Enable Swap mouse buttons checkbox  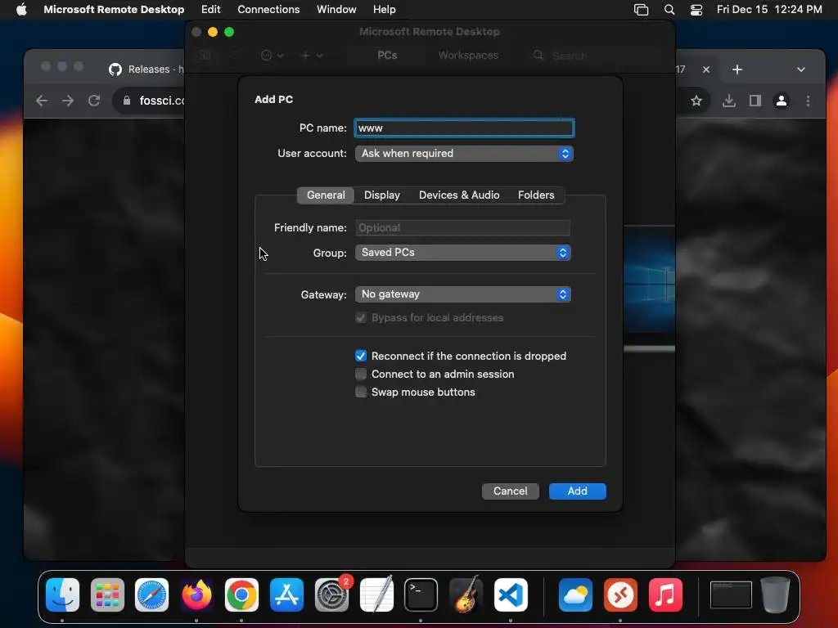(361, 392)
